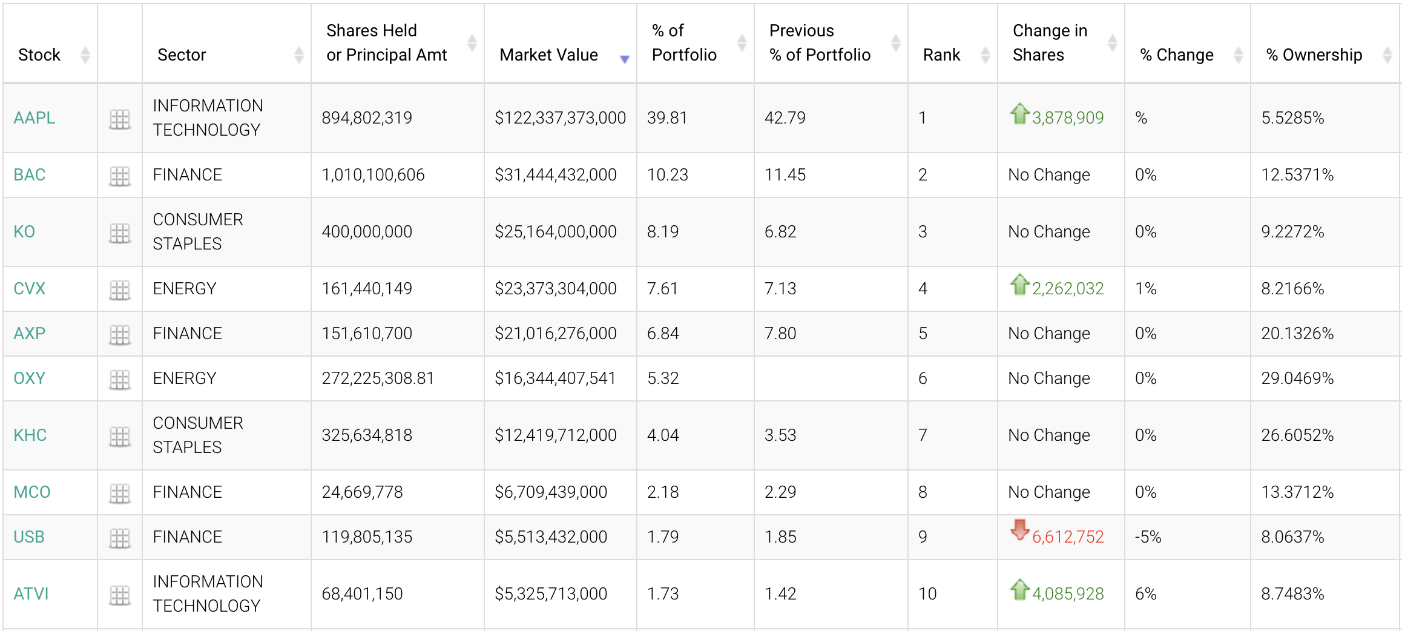Open the MCO stock link
The width and height of the screenshot is (1402, 631).
point(32,492)
